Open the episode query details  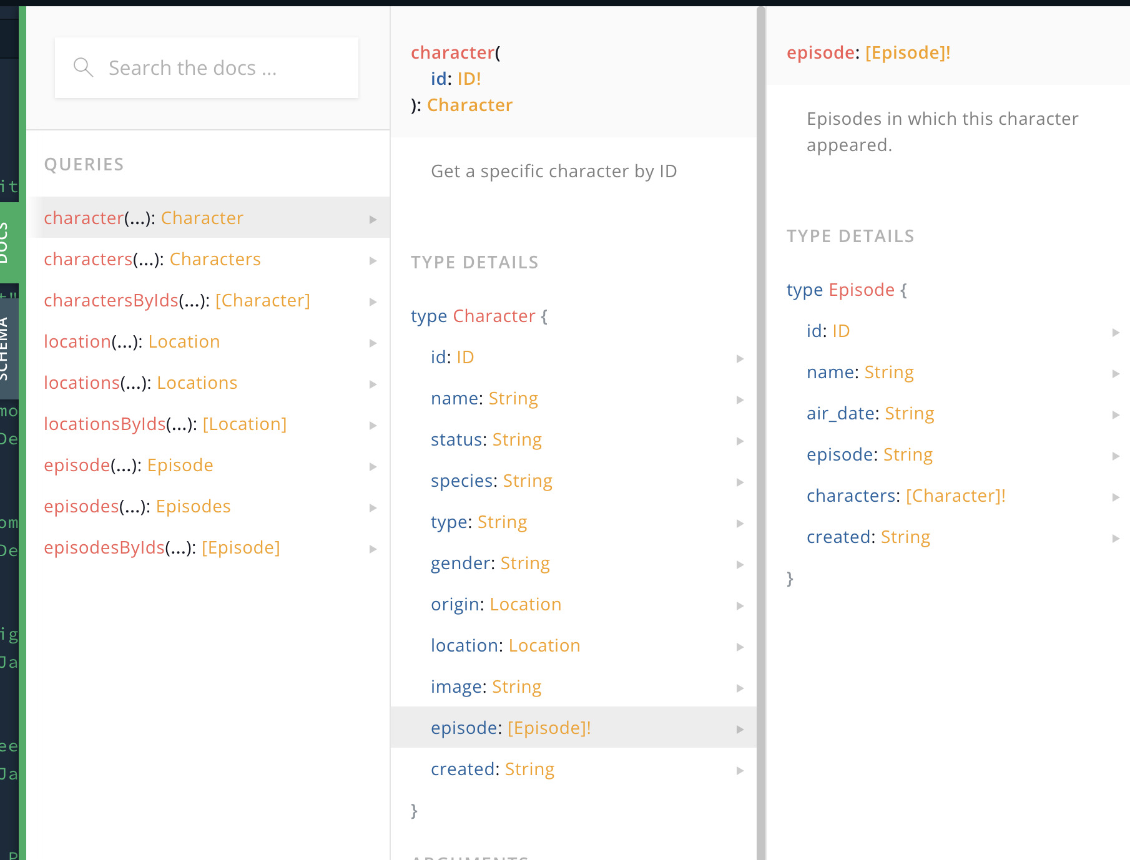(128, 465)
